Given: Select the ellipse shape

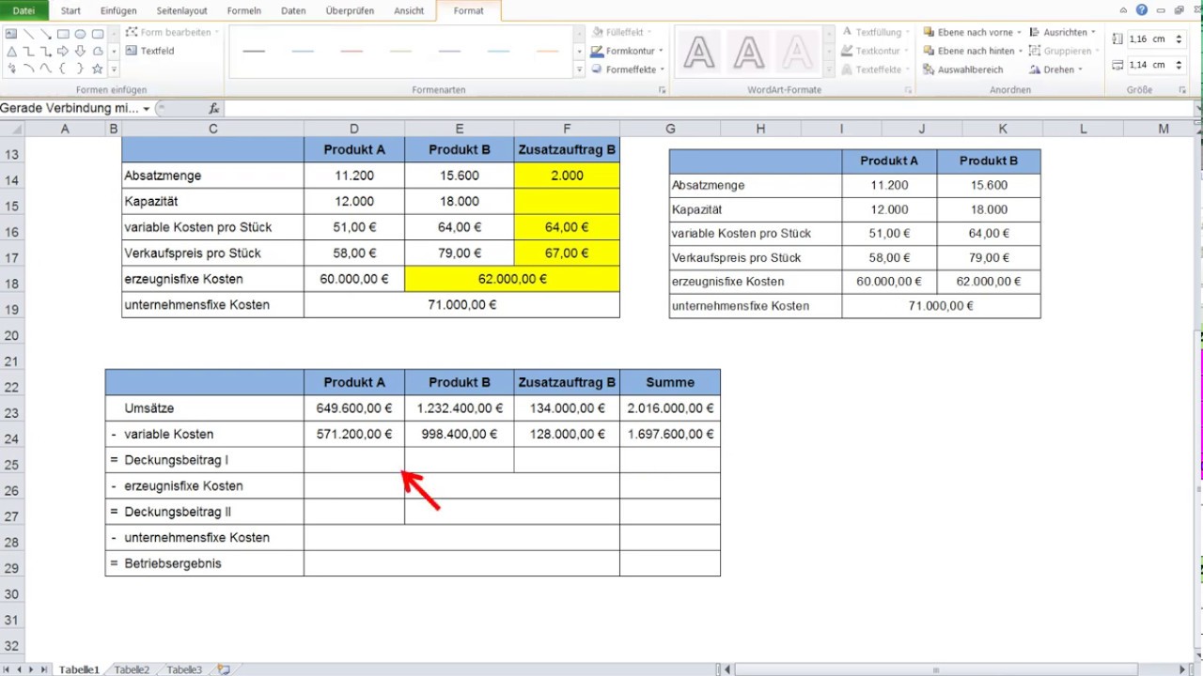Looking at the screenshot, I should (x=79, y=34).
